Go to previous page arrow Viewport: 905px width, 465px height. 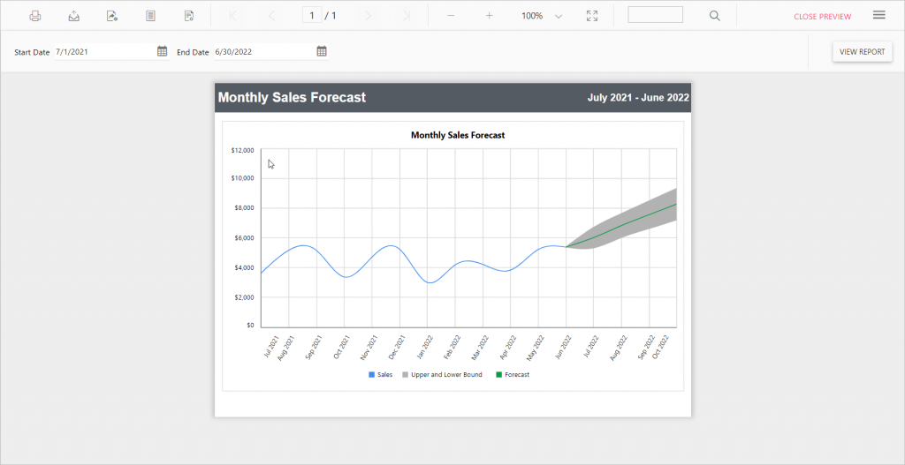tap(271, 16)
